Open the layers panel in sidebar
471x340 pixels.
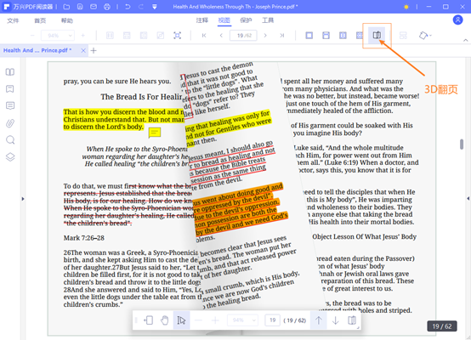tap(10, 157)
